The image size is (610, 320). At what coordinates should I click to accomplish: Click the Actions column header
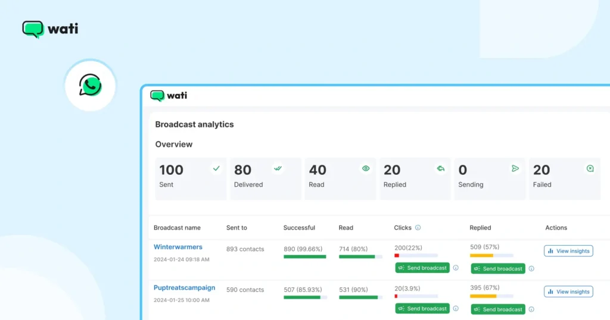[556, 228]
